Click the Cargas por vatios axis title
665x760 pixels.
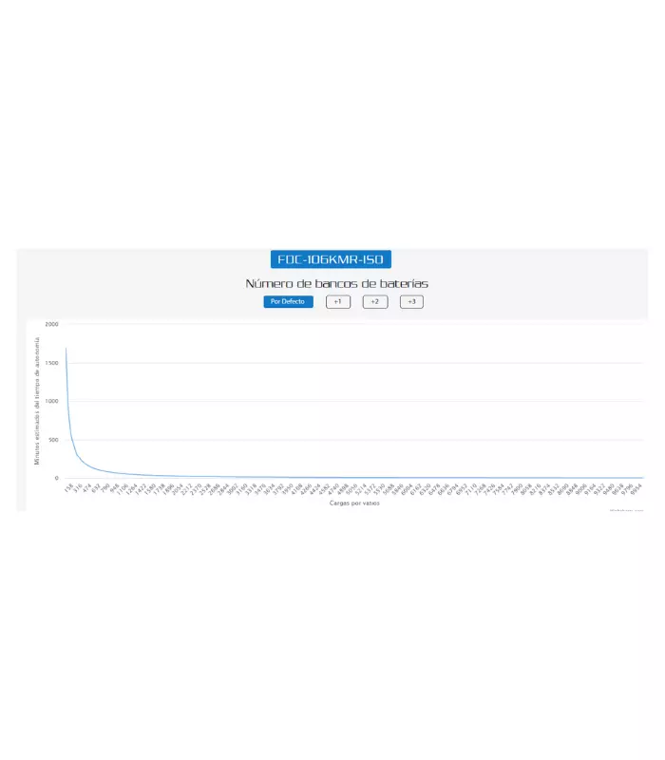pyautogui.click(x=354, y=503)
